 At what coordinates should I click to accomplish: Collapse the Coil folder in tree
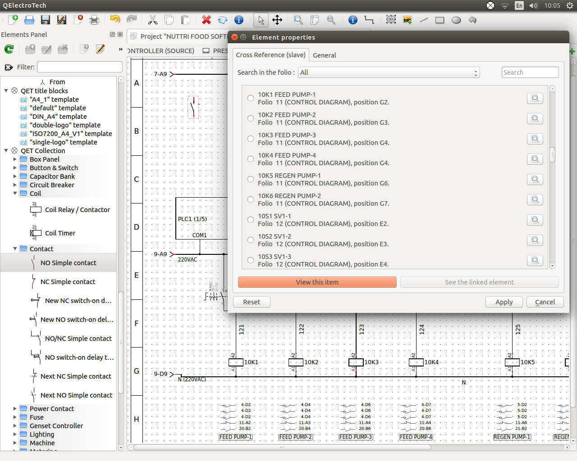coord(15,194)
